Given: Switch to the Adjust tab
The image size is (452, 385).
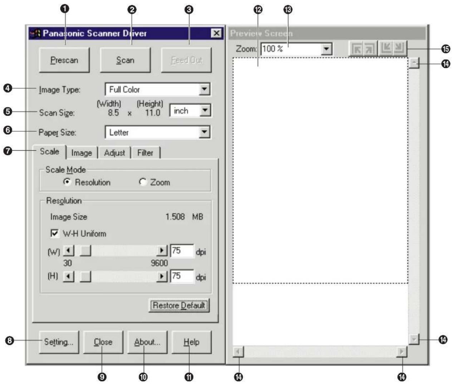Looking at the screenshot, I should pyautogui.click(x=114, y=153).
